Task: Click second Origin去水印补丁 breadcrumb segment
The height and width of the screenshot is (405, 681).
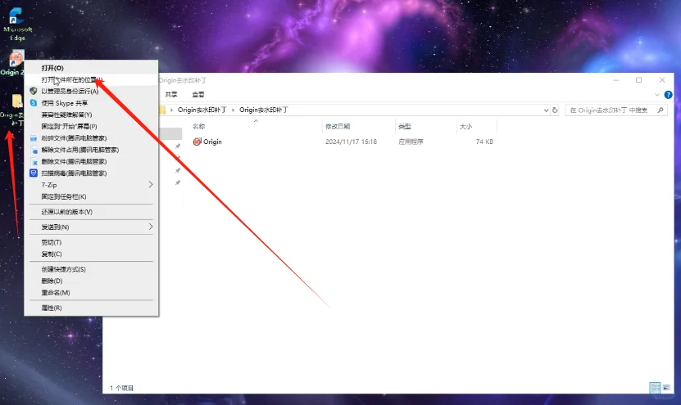Action: click(x=264, y=110)
